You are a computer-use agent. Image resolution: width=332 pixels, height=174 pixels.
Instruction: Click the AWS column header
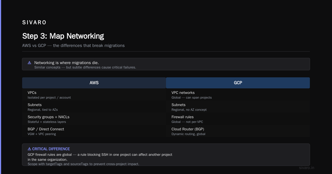[x=94, y=83]
